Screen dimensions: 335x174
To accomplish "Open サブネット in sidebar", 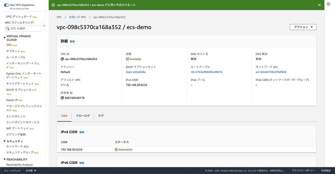I will point(13,51).
